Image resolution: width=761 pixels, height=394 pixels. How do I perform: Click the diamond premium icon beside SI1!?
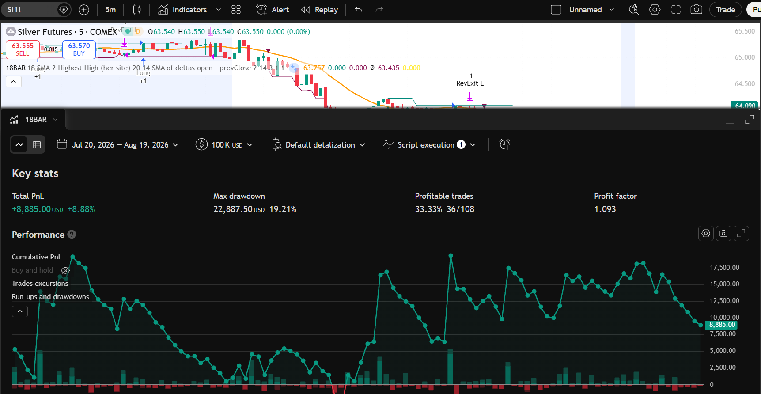tap(64, 9)
